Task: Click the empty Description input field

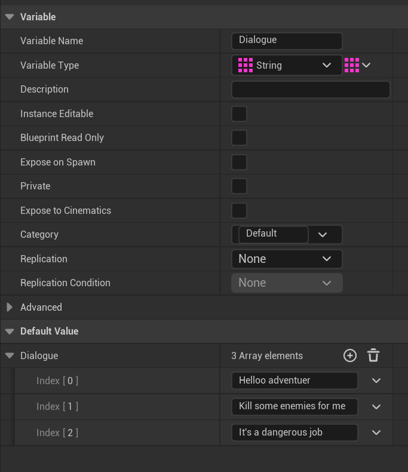Action: coord(311,90)
